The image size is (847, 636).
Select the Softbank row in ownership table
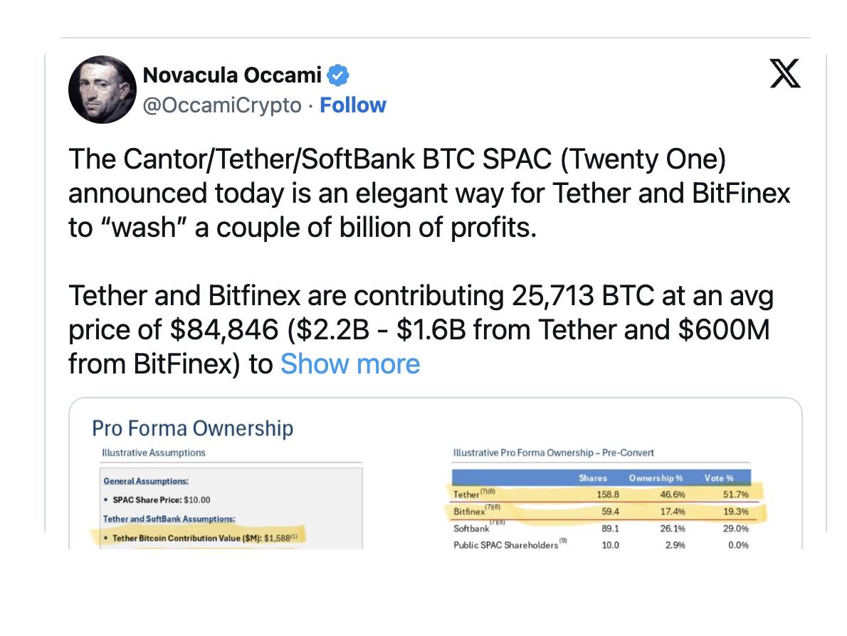coord(601,529)
